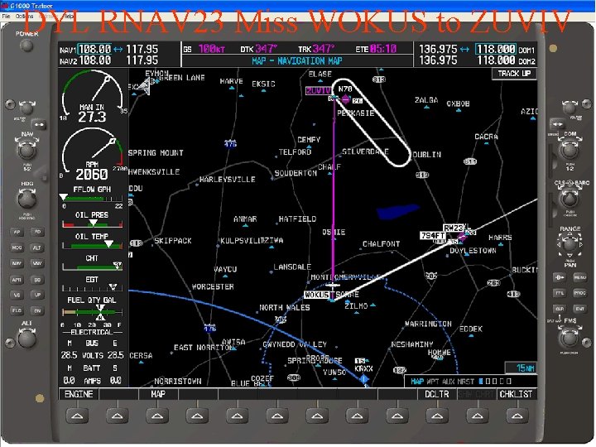This screenshot has height=447, width=596.
Task: Click the COM frequency tuning knob
Action: click(569, 150)
